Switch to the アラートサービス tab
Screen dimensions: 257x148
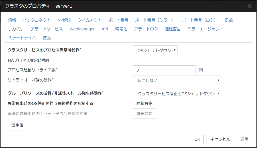pyautogui.click(x=46, y=29)
